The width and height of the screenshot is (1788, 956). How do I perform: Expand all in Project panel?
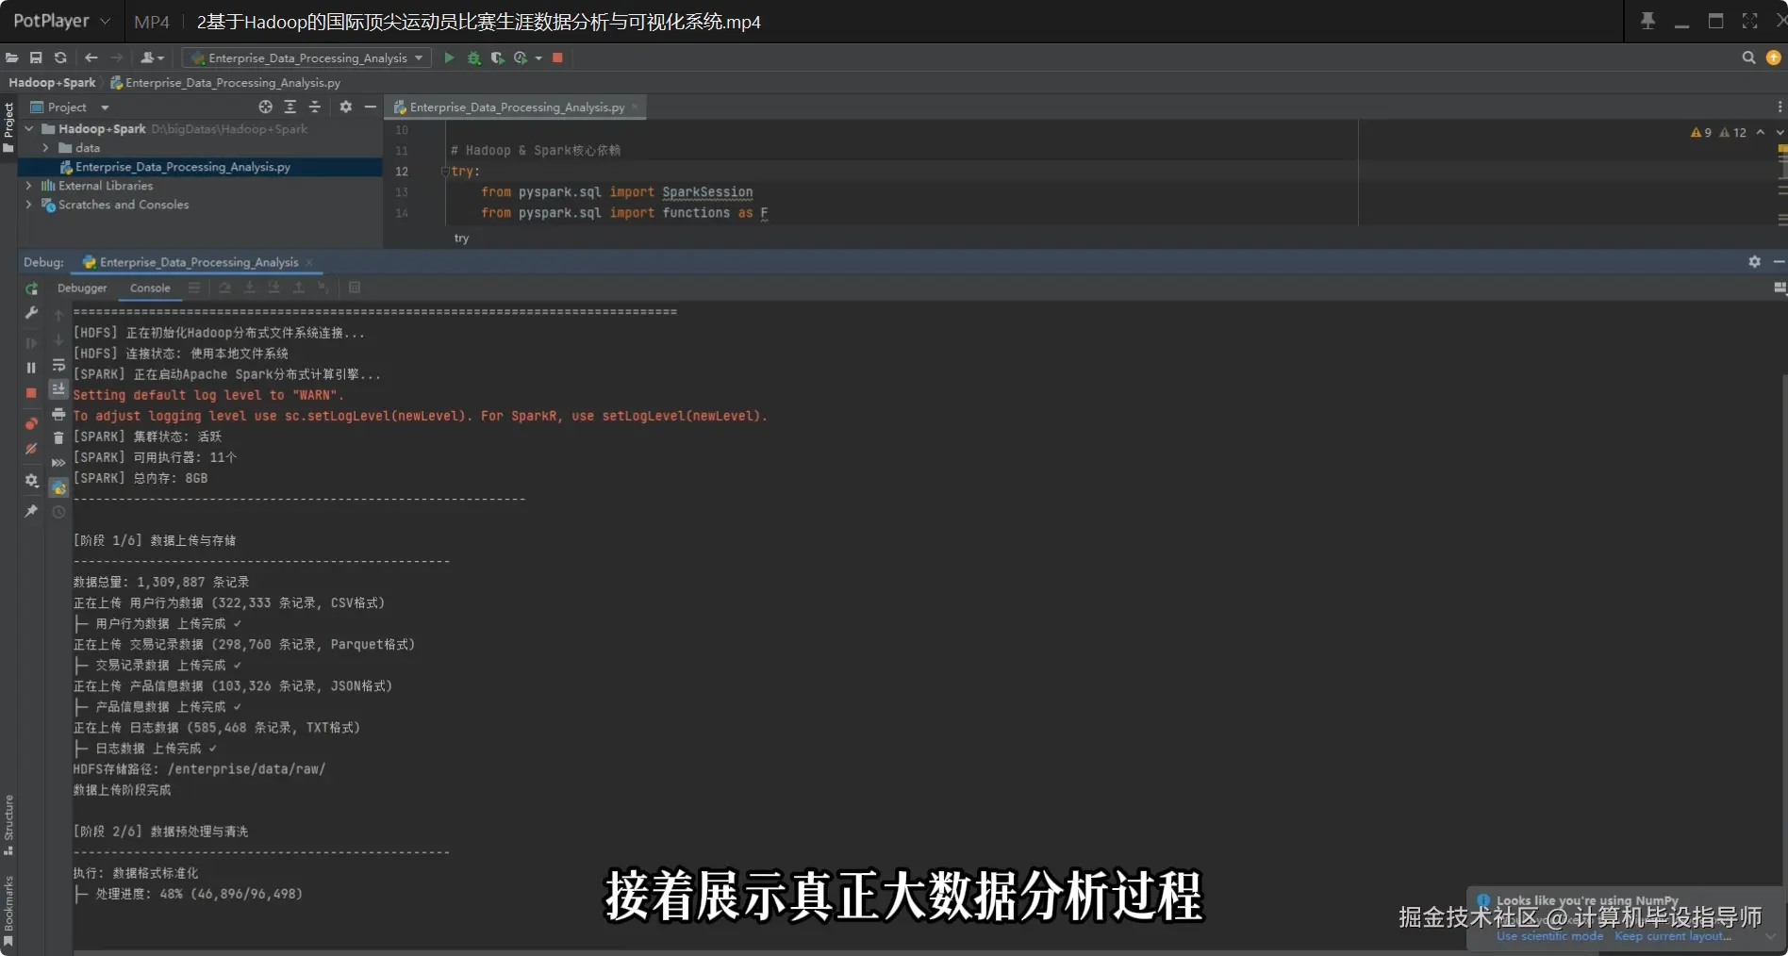(x=290, y=107)
